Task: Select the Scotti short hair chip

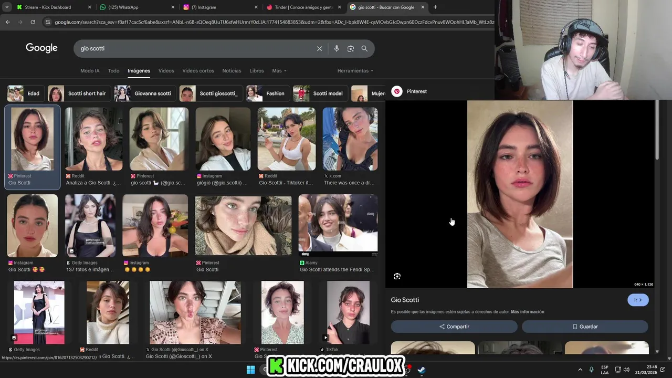Action: pyautogui.click(x=79, y=93)
